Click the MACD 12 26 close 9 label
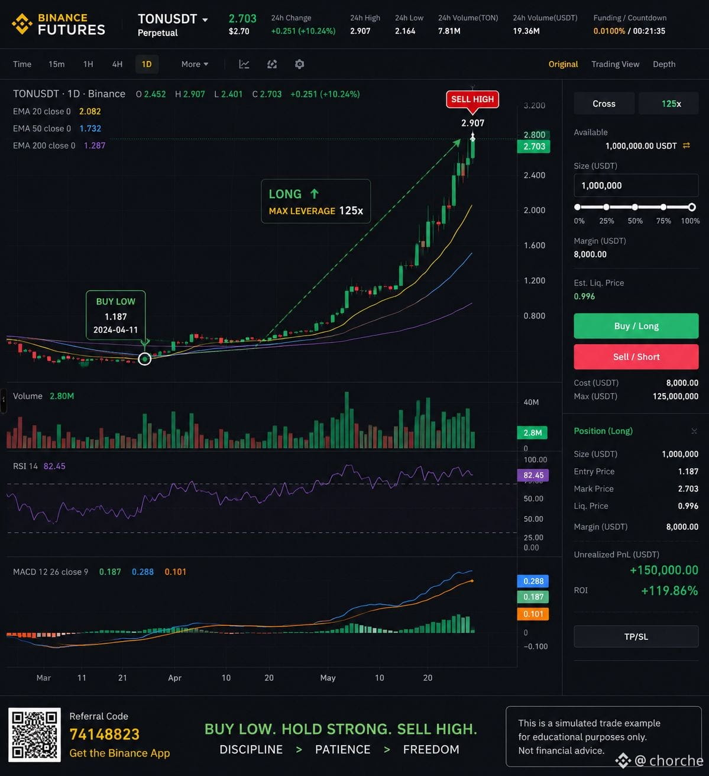This screenshot has width=709, height=776. coord(51,572)
